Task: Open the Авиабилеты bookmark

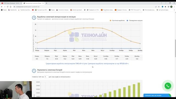Action: pos(12,10)
